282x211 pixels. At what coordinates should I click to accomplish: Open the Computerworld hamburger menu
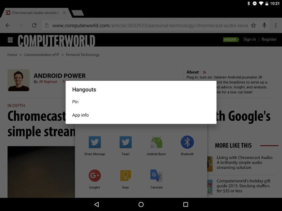pyautogui.click(x=10, y=40)
